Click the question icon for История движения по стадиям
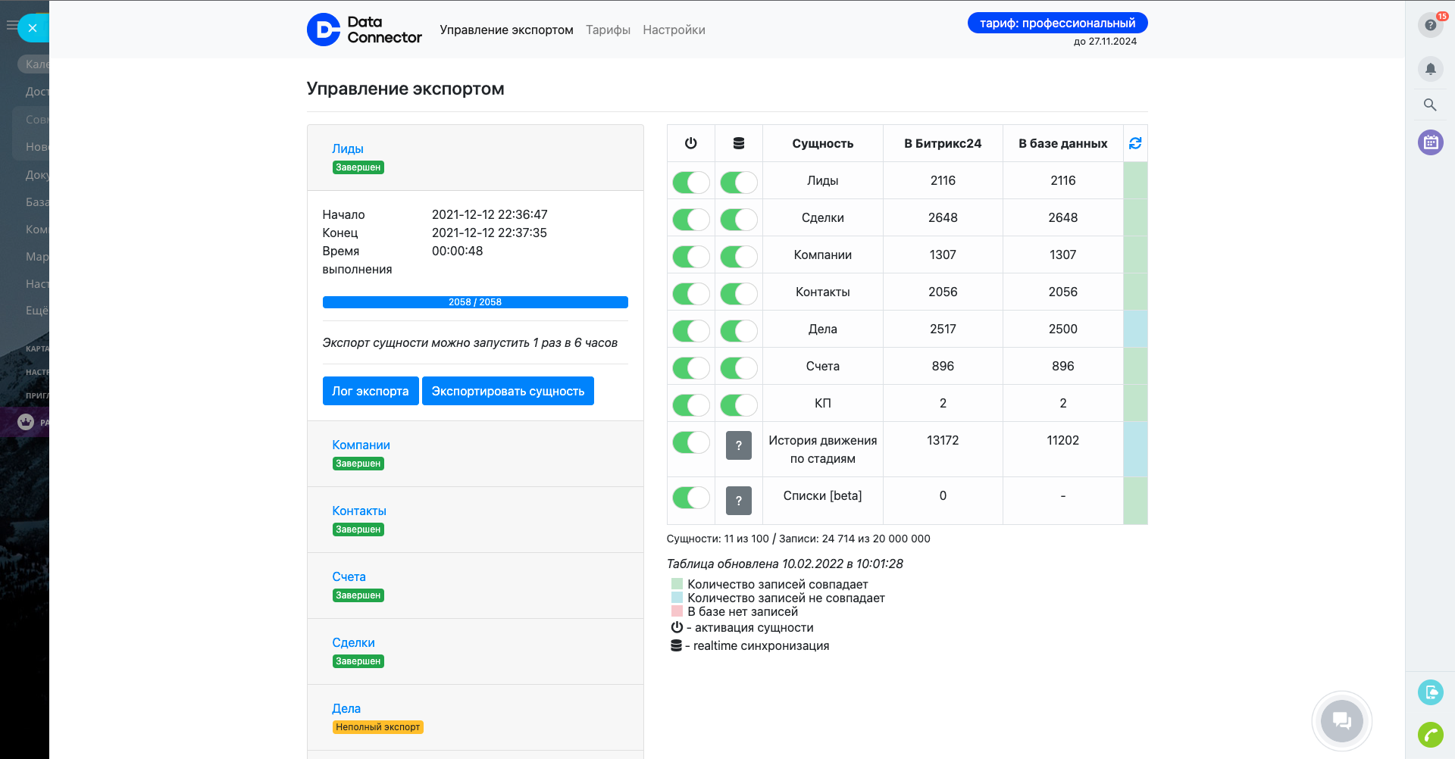 tap(738, 445)
